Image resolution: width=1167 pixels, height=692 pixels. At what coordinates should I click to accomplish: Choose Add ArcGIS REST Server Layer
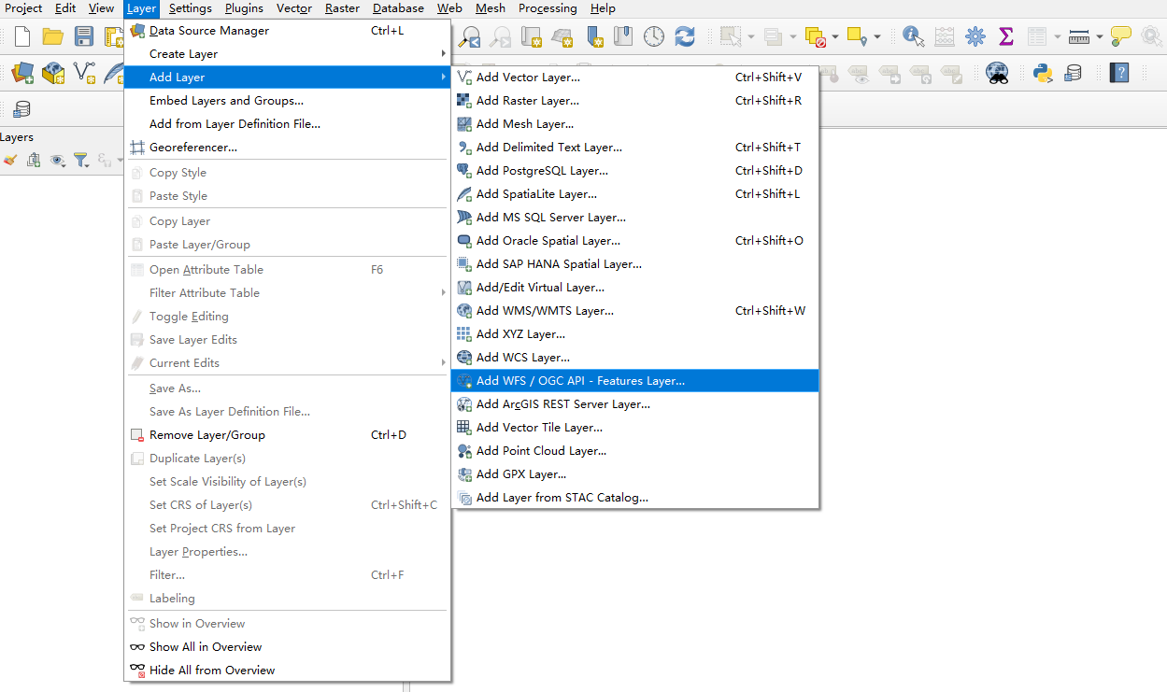pyautogui.click(x=634, y=403)
